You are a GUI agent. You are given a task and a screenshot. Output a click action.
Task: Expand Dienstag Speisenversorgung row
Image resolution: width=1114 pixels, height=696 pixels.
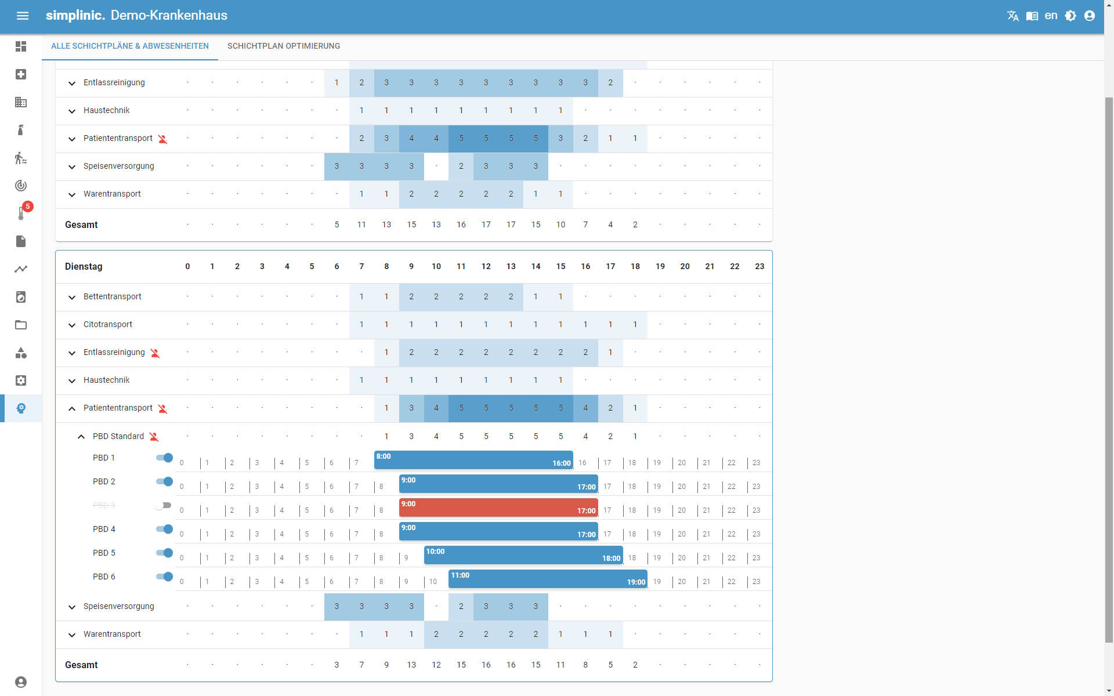point(72,607)
